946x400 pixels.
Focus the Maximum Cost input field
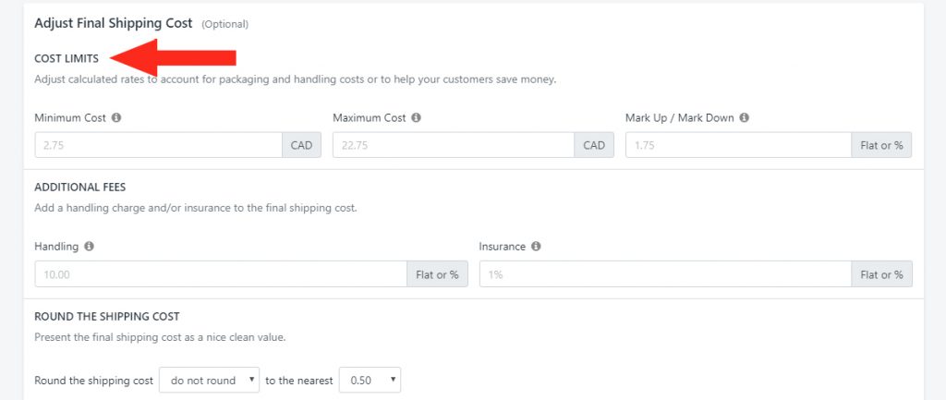pos(453,145)
